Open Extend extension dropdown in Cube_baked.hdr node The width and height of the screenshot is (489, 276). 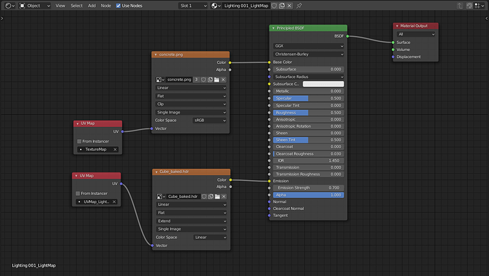191,221
